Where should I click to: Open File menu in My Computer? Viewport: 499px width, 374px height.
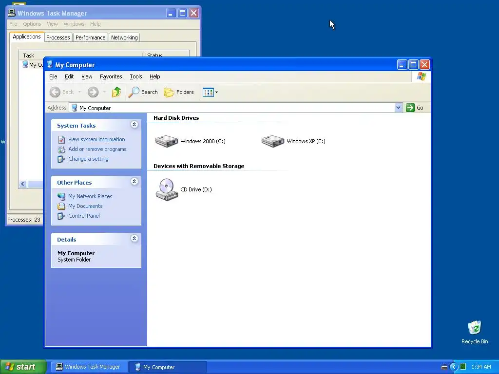(x=53, y=76)
